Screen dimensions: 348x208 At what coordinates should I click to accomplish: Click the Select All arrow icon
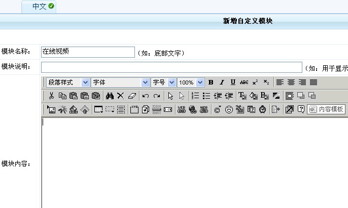point(170,96)
